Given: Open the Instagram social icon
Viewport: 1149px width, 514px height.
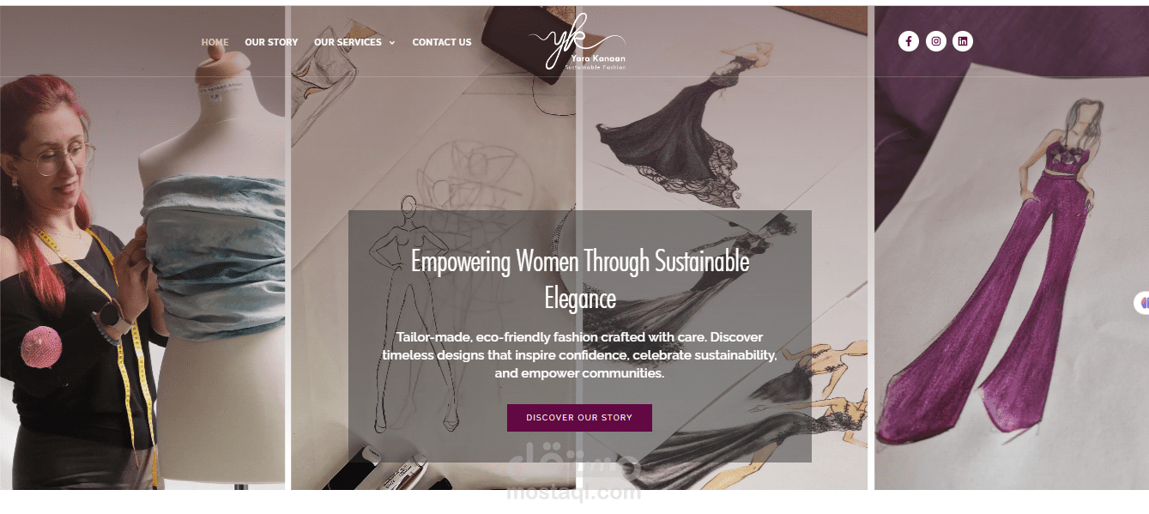Looking at the screenshot, I should pyautogui.click(x=936, y=41).
